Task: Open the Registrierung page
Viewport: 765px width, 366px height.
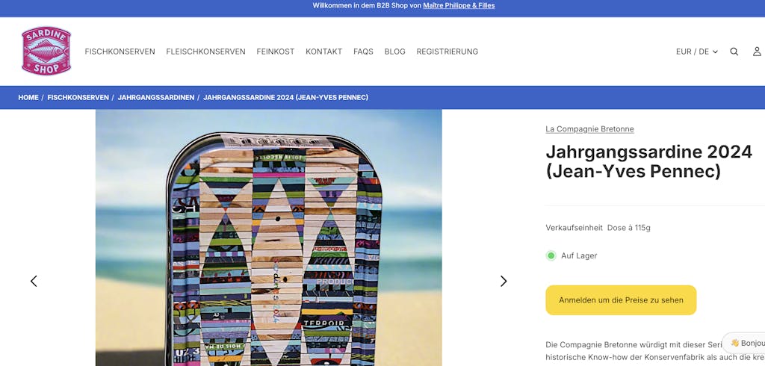Action: click(447, 52)
